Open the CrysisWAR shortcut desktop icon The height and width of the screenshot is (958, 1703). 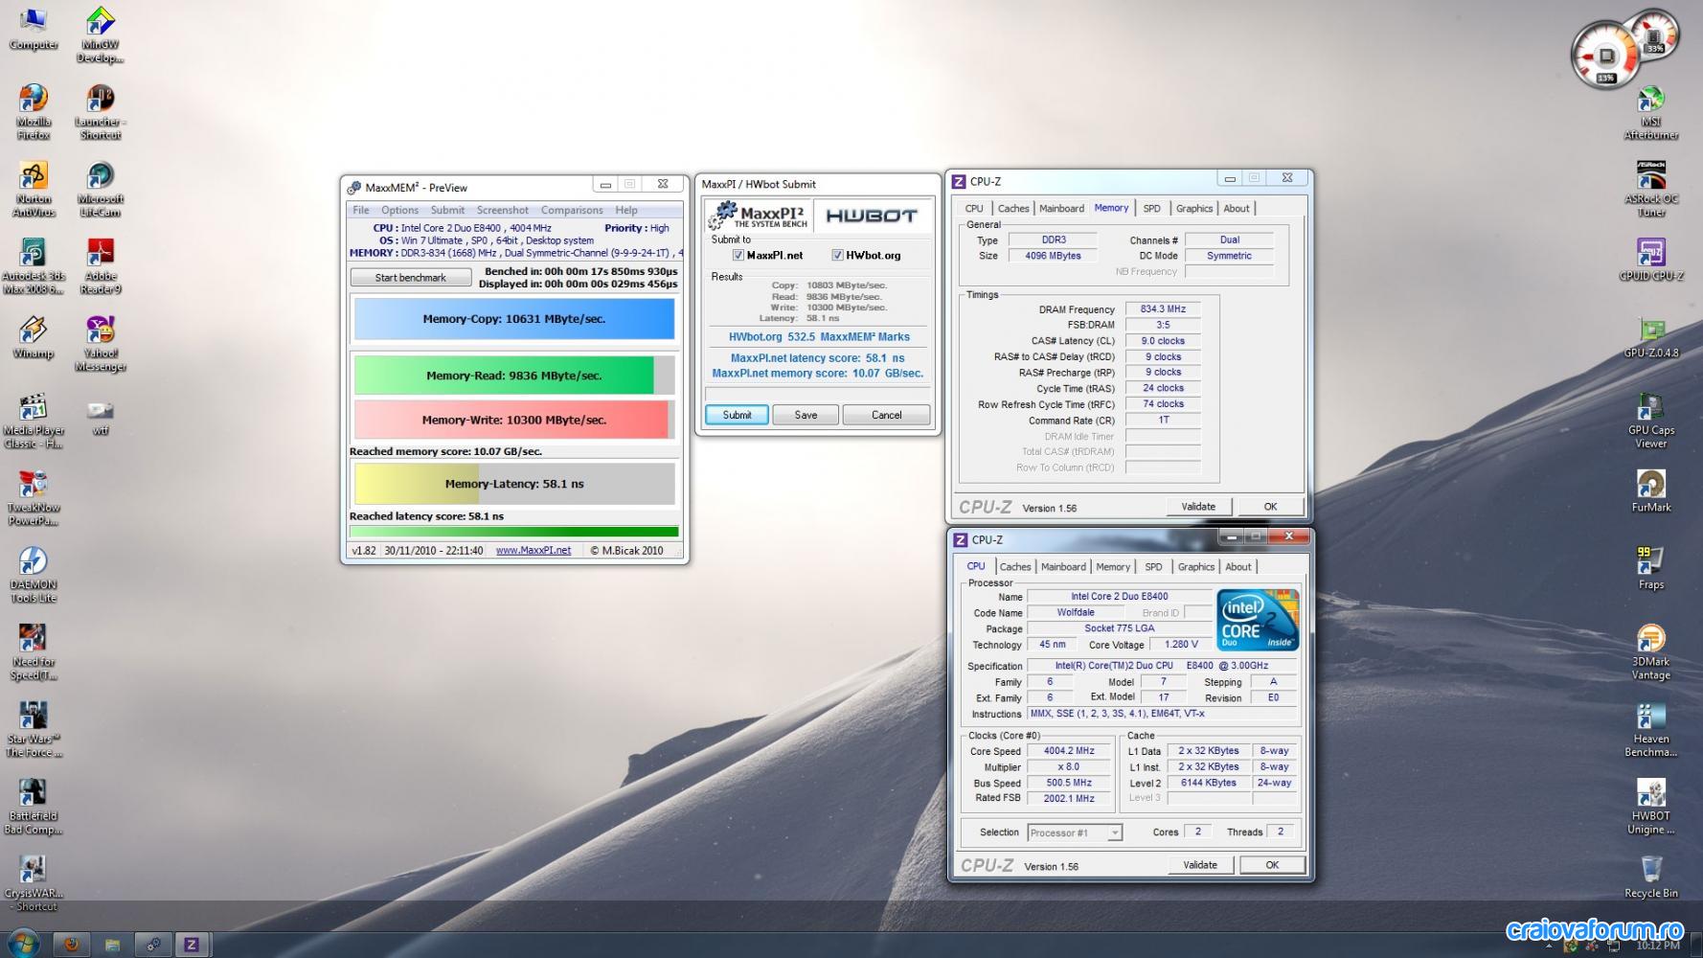coord(34,883)
